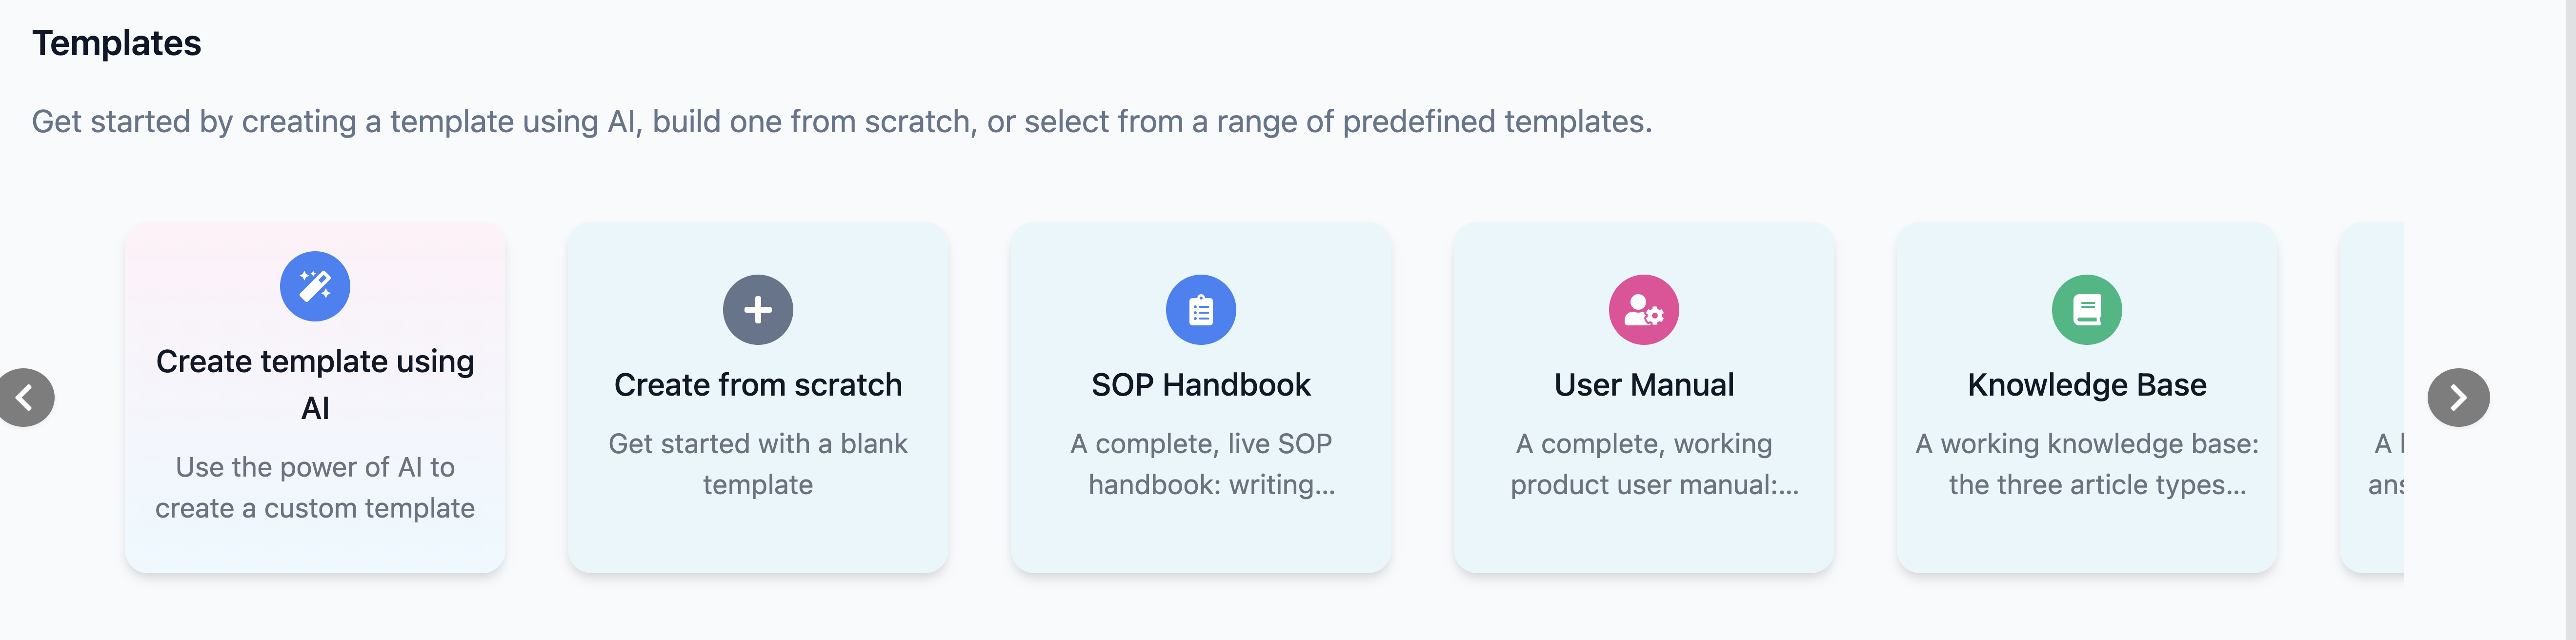Open the Knowledge Base template title
Screen dimensions: 2576x640
pyautogui.click(x=2087, y=385)
